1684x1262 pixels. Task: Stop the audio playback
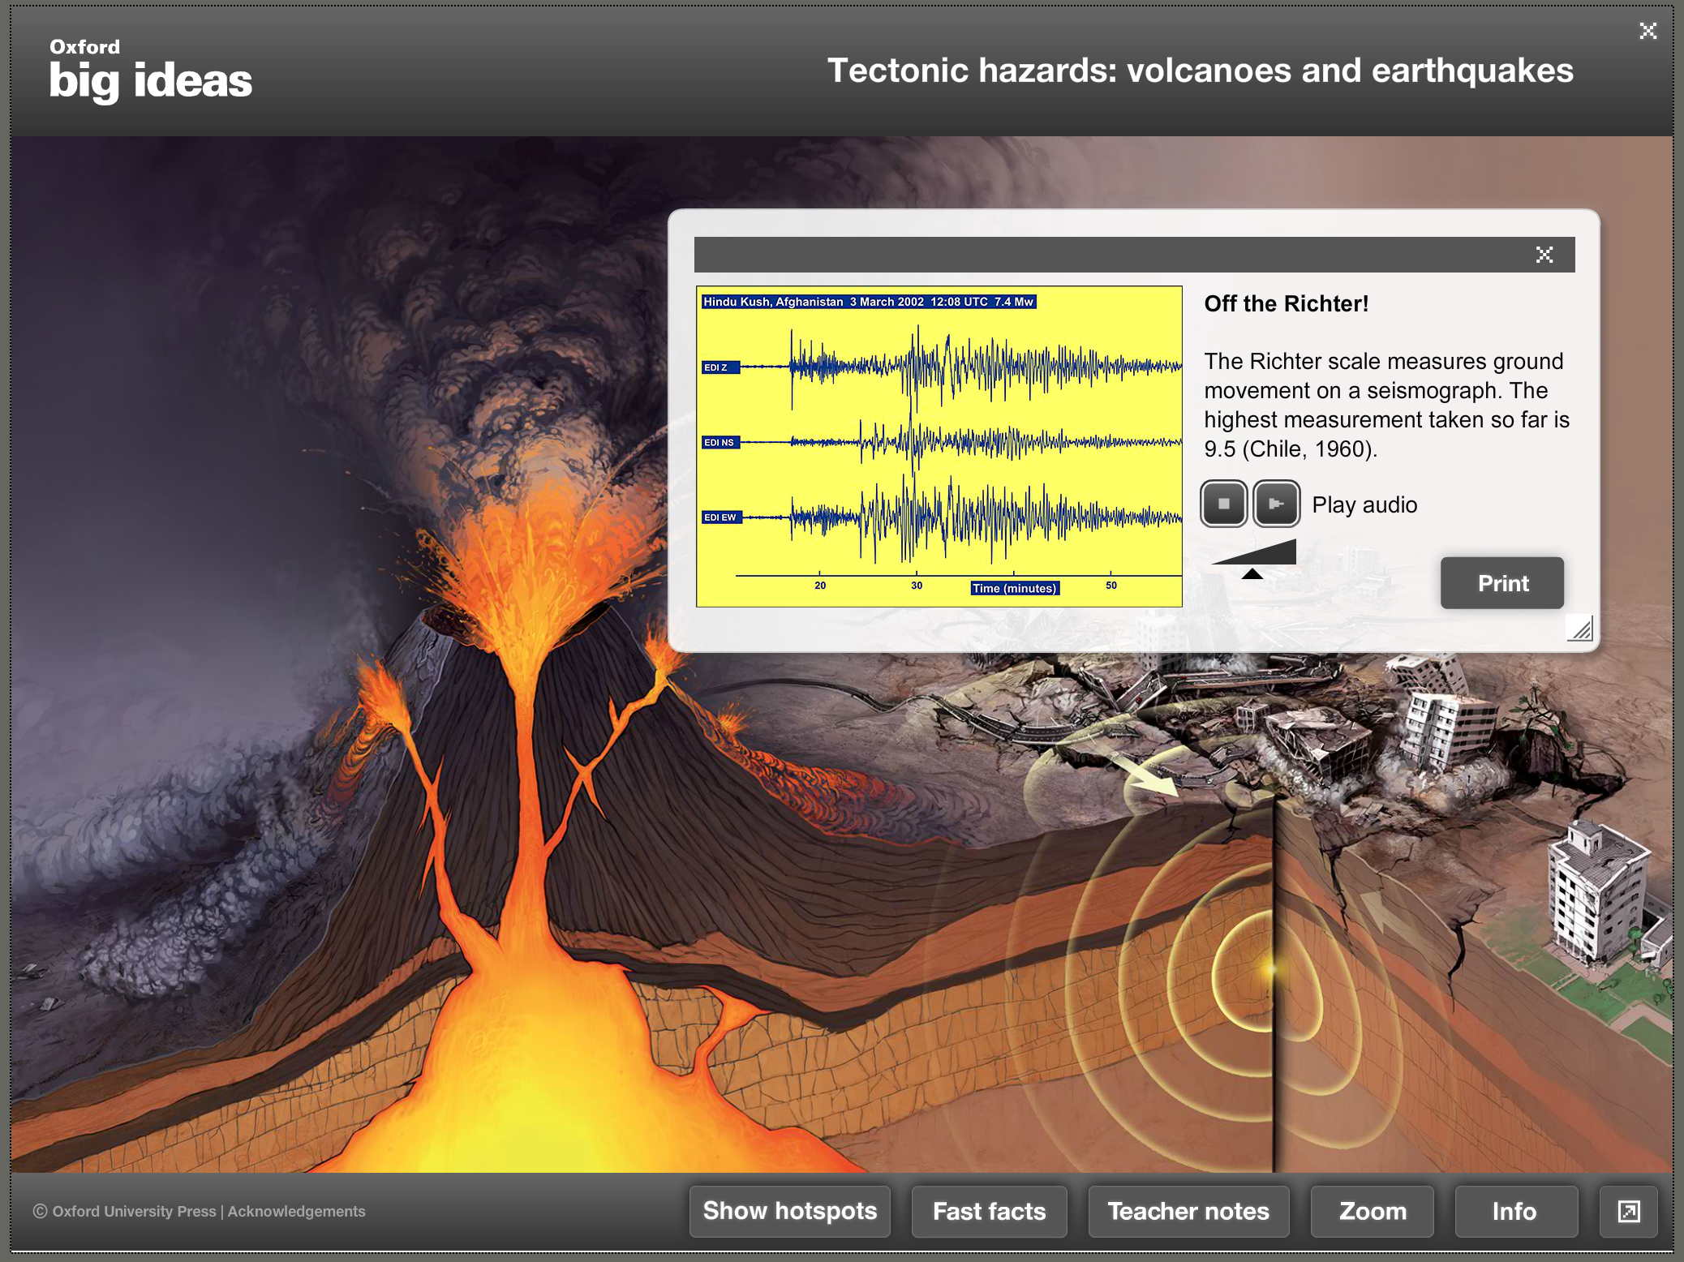[1223, 504]
